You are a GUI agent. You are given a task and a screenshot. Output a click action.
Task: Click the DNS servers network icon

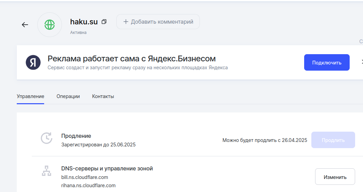coord(46,170)
